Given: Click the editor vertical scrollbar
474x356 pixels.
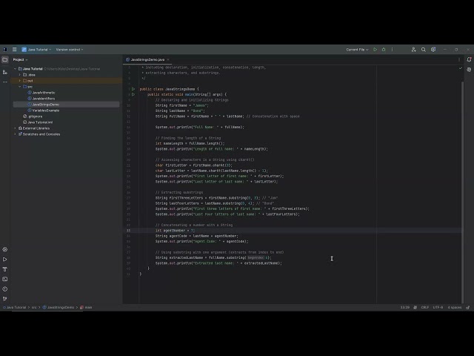Looking at the screenshot, I should 462,192.
